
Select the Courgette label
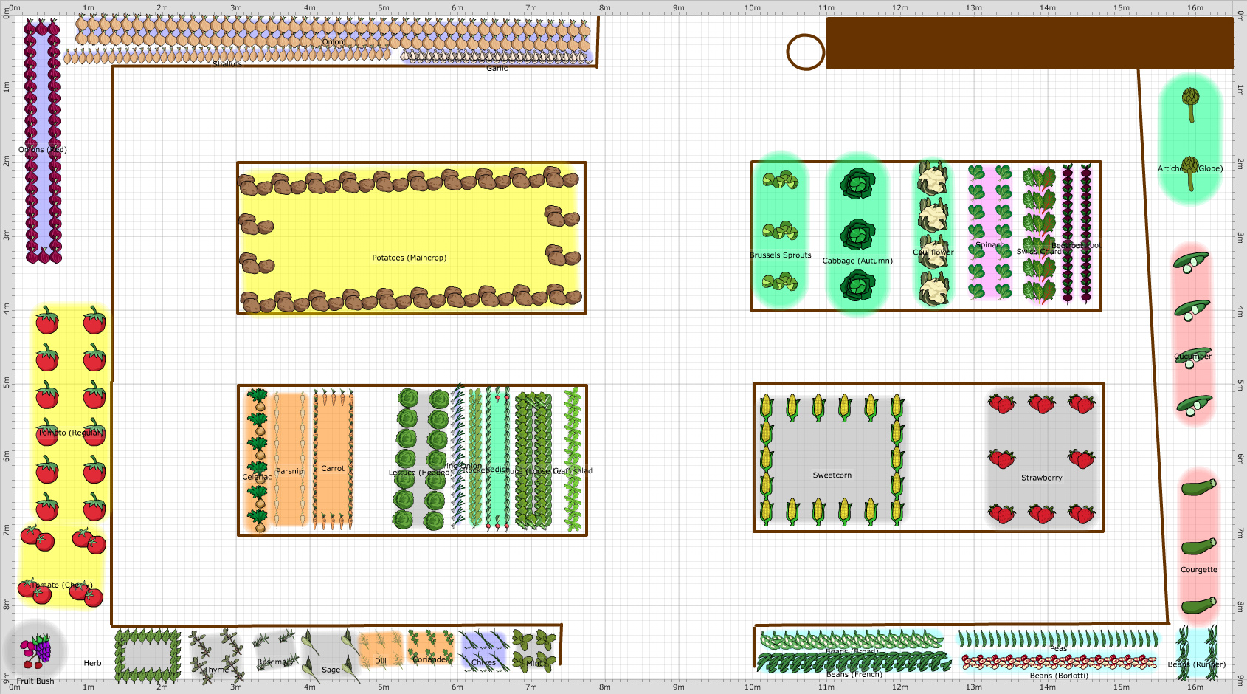(x=1199, y=570)
